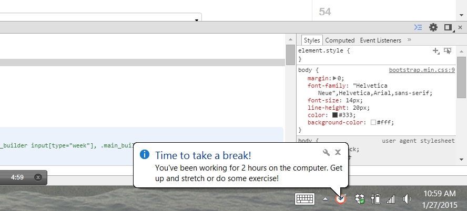Dismiss the break reminder balloon
The image size is (467, 211).
coord(338,152)
